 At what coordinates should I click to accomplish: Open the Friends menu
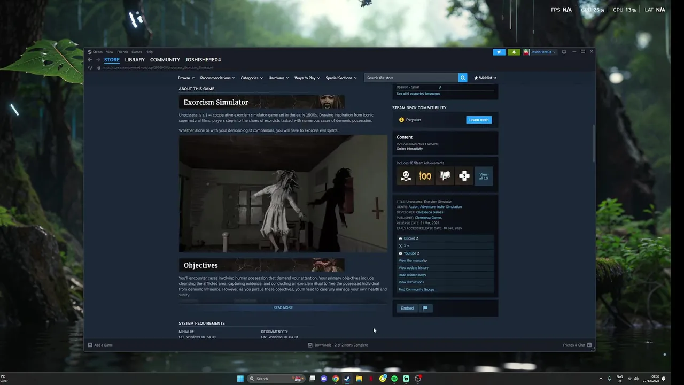click(122, 52)
